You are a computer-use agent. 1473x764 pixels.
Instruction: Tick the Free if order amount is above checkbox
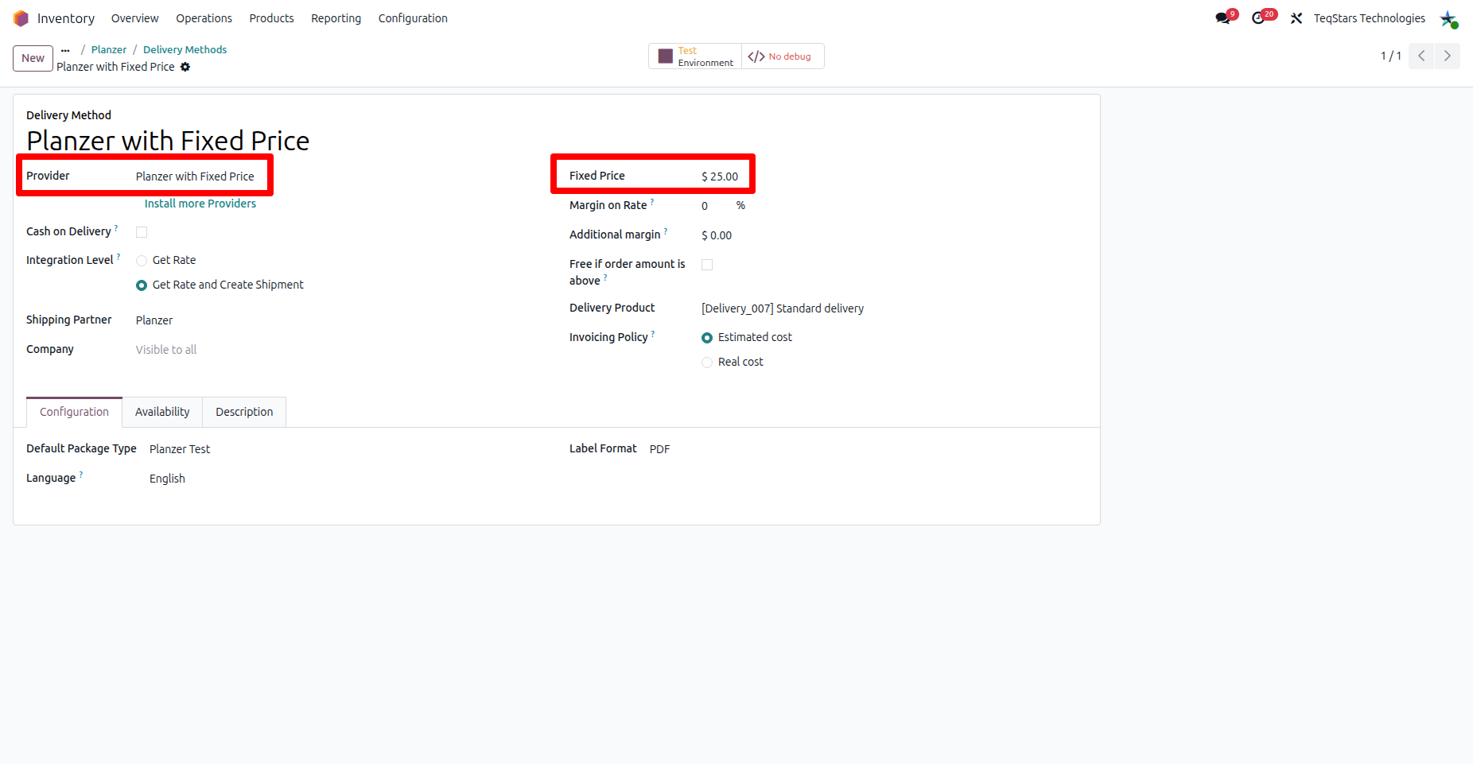(707, 265)
